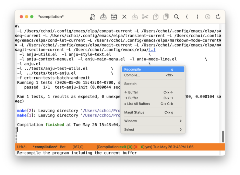Click the New File toolbar icon
The image size is (240, 175).
[x=93, y=17]
